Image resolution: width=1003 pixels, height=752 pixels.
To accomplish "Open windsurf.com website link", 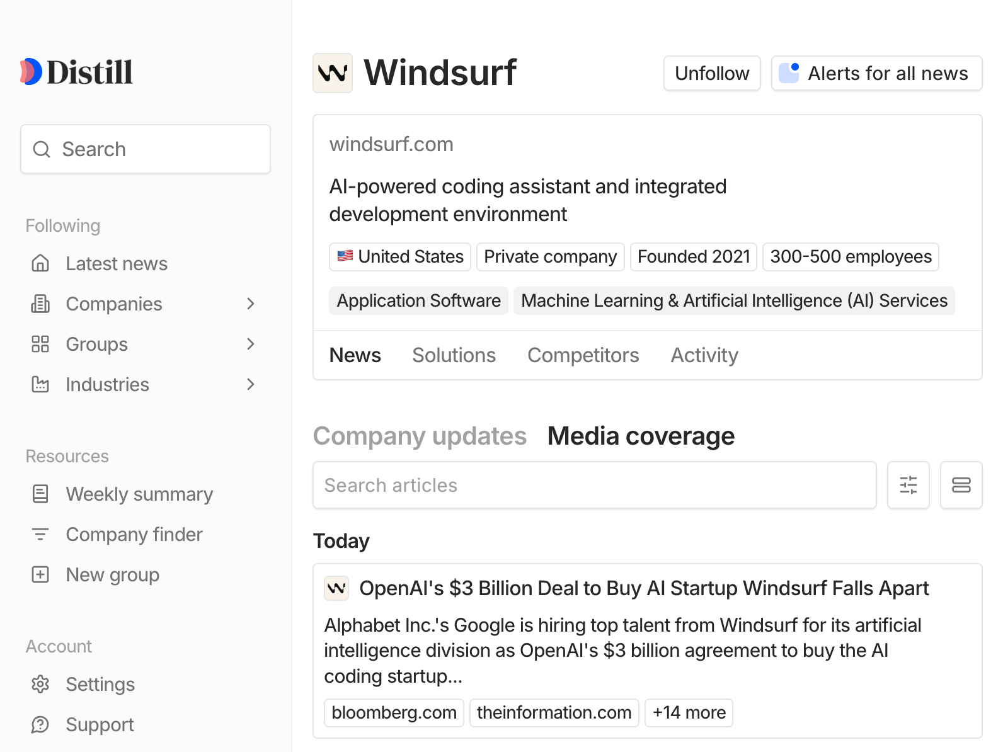I will 391,144.
